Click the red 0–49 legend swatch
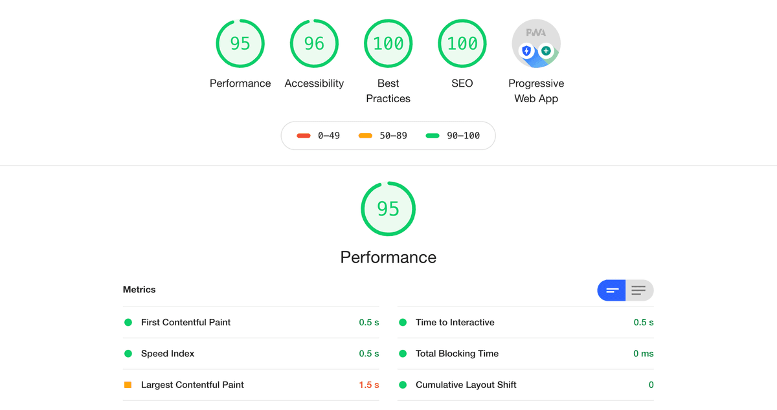 [304, 136]
